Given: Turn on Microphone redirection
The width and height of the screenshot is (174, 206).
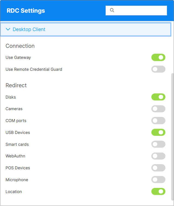Looking at the screenshot, I should 158,180.
